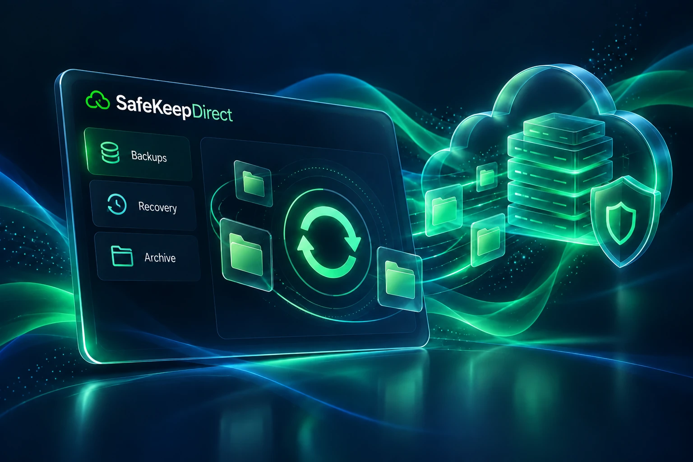The image size is (693, 462).
Task: Click the Archive folder outline icon
Action: click(x=122, y=256)
